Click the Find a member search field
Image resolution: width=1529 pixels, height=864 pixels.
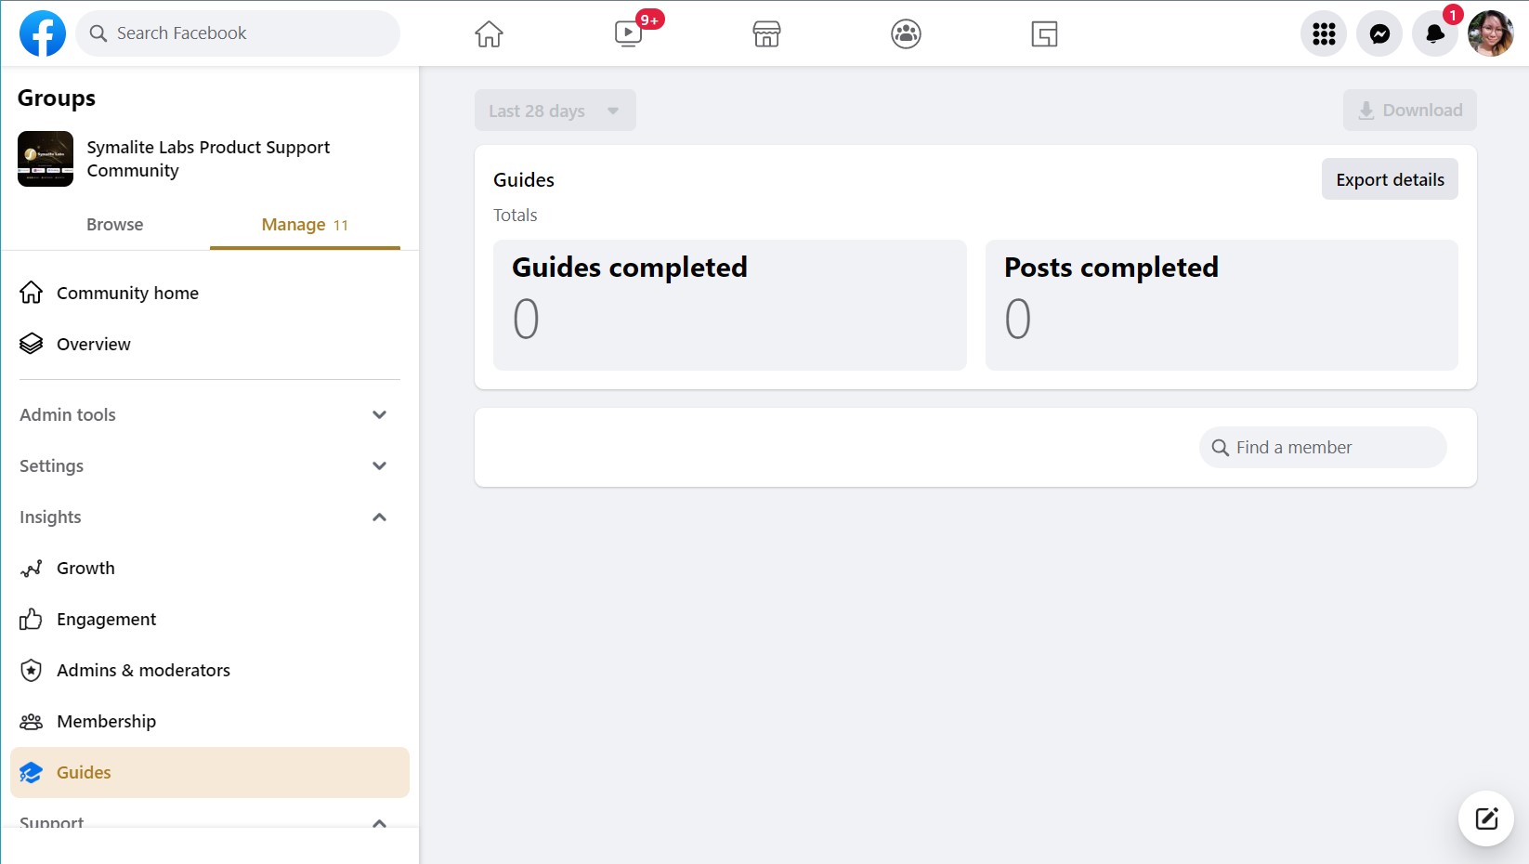1321,447
